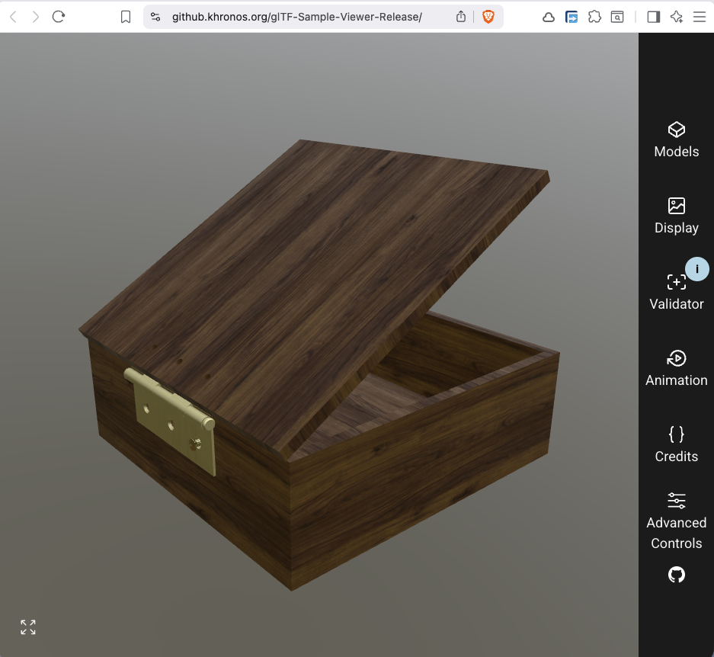Open the blue extension icon in toolbar
The width and height of the screenshot is (714, 657).
(x=572, y=18)
